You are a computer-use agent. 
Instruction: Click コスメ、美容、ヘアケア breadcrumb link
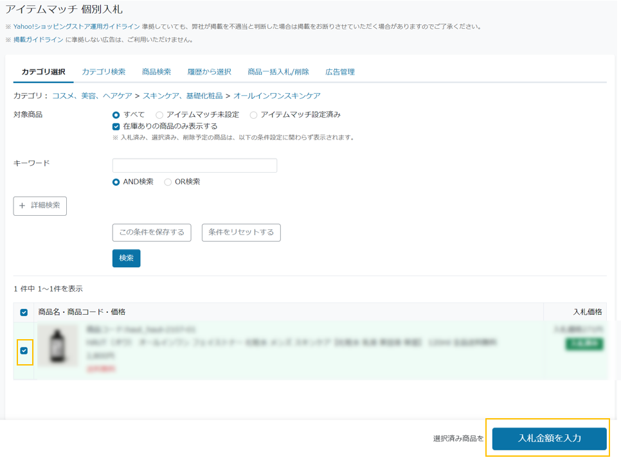click(x=93, y=96)
